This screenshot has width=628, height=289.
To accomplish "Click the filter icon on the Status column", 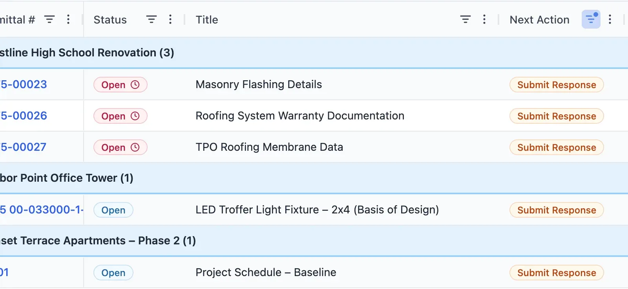I will [152, 19].
